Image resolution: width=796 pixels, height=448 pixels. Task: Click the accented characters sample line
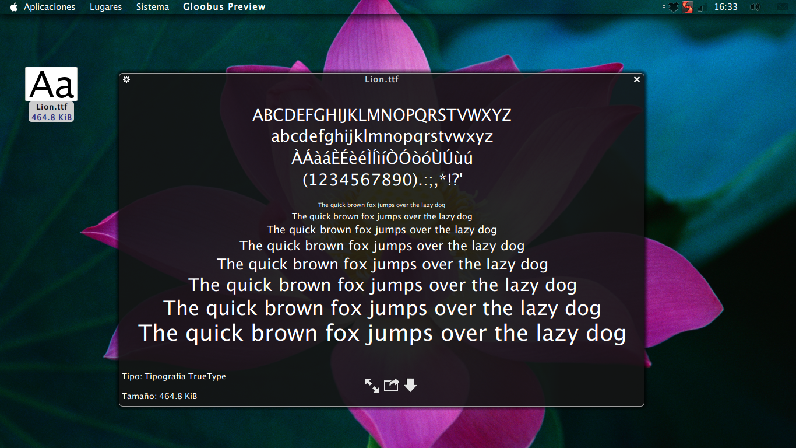tap(382, 157)
